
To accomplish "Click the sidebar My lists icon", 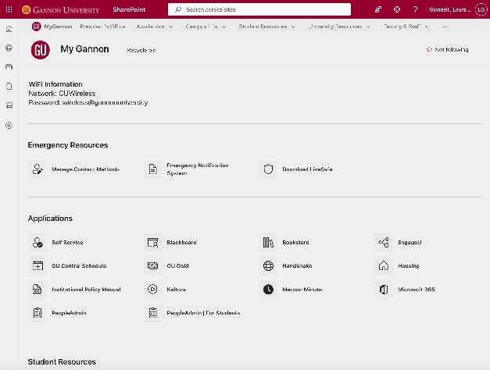I will click(x=9, y=105).
